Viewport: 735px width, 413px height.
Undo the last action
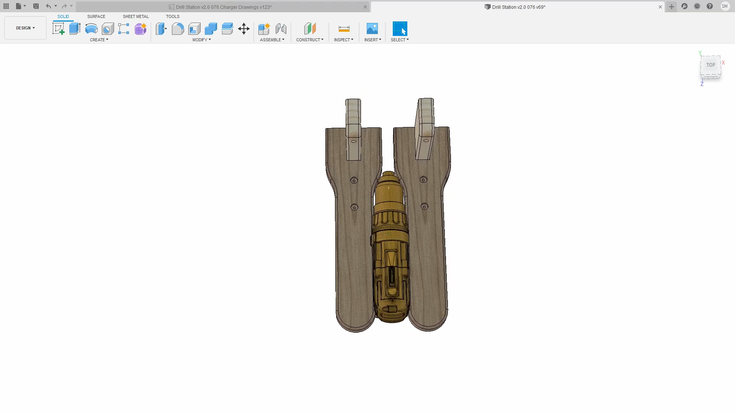pos(48,6)
